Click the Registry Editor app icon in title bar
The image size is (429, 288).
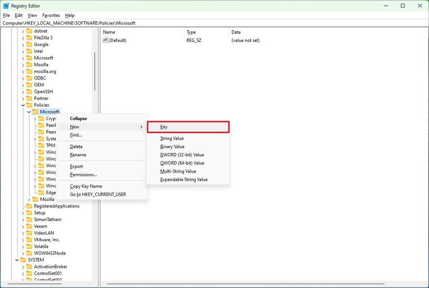coord(6,6)
